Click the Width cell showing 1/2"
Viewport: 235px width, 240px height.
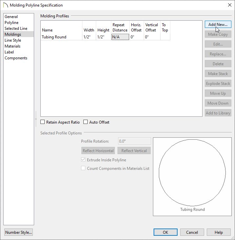coord(89,37)
